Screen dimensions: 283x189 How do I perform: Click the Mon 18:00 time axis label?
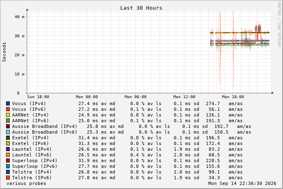coord(233,97)
